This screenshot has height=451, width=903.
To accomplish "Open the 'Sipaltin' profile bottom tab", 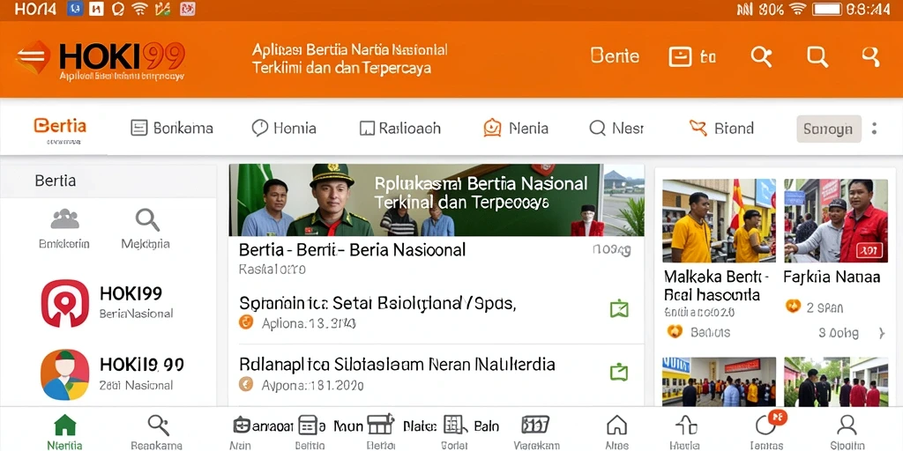I will [847, 432].
